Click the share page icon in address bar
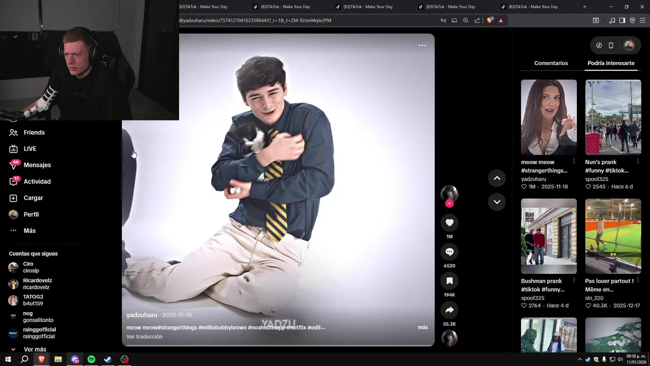 tap(477, 20)
